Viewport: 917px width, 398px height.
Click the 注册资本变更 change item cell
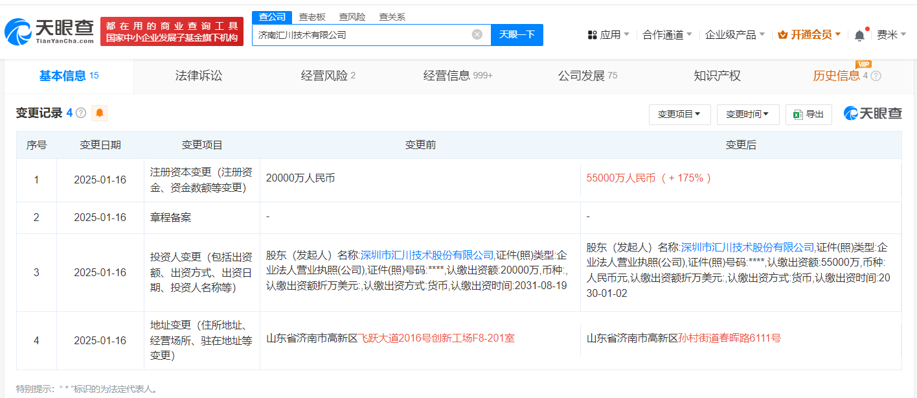[201, 180]
